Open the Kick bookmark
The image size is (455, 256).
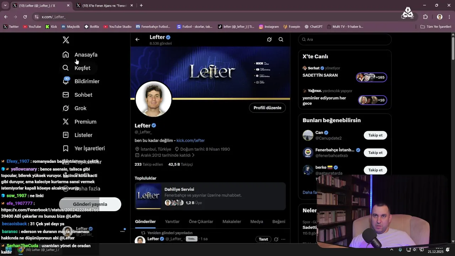pyautogui.click(x=51, y=27)
